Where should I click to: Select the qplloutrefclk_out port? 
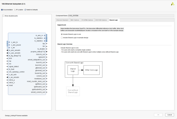point(38,89)
